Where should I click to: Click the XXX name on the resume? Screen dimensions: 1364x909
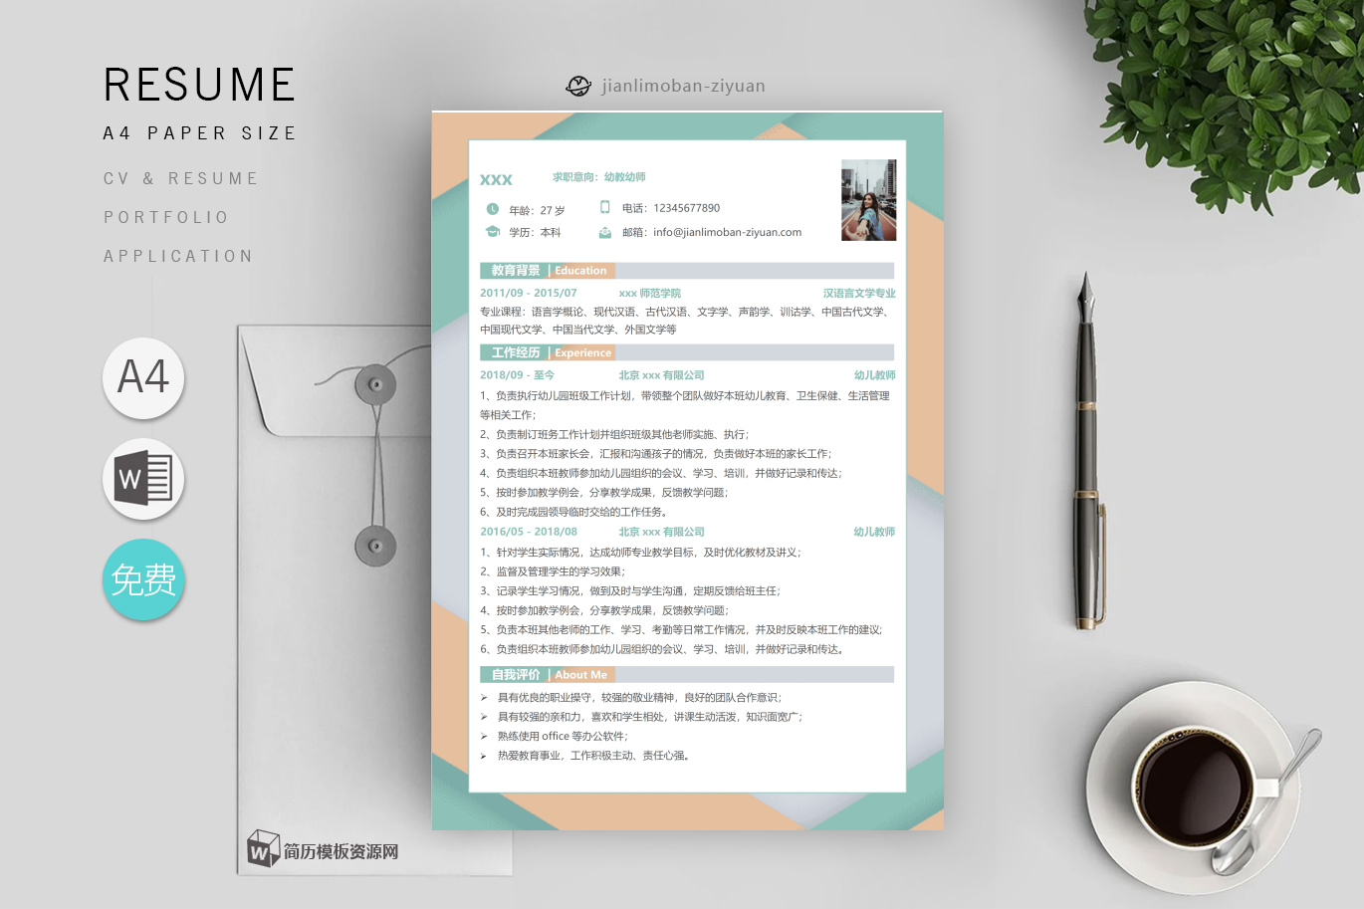click(x=496, y=180)
